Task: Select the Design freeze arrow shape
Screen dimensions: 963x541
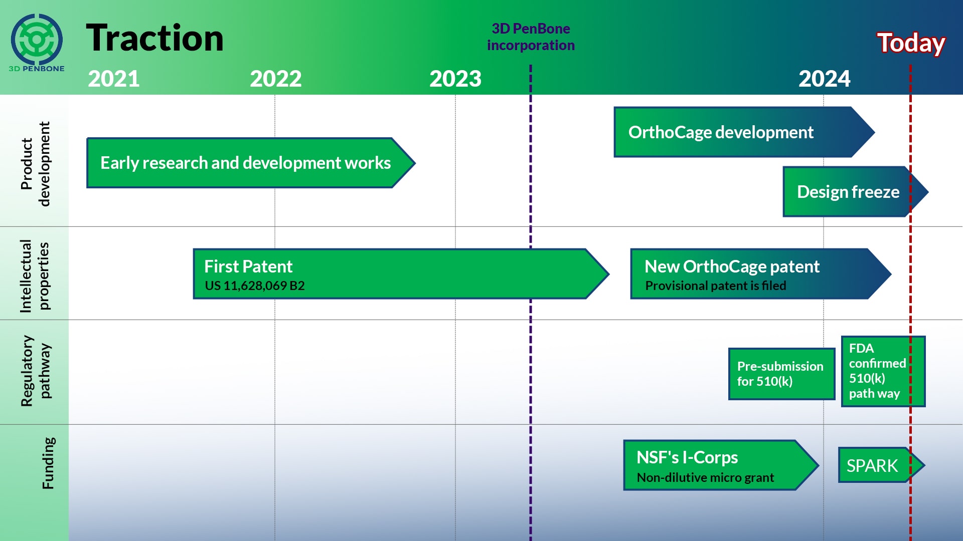Action: click(x=848, y=192)
